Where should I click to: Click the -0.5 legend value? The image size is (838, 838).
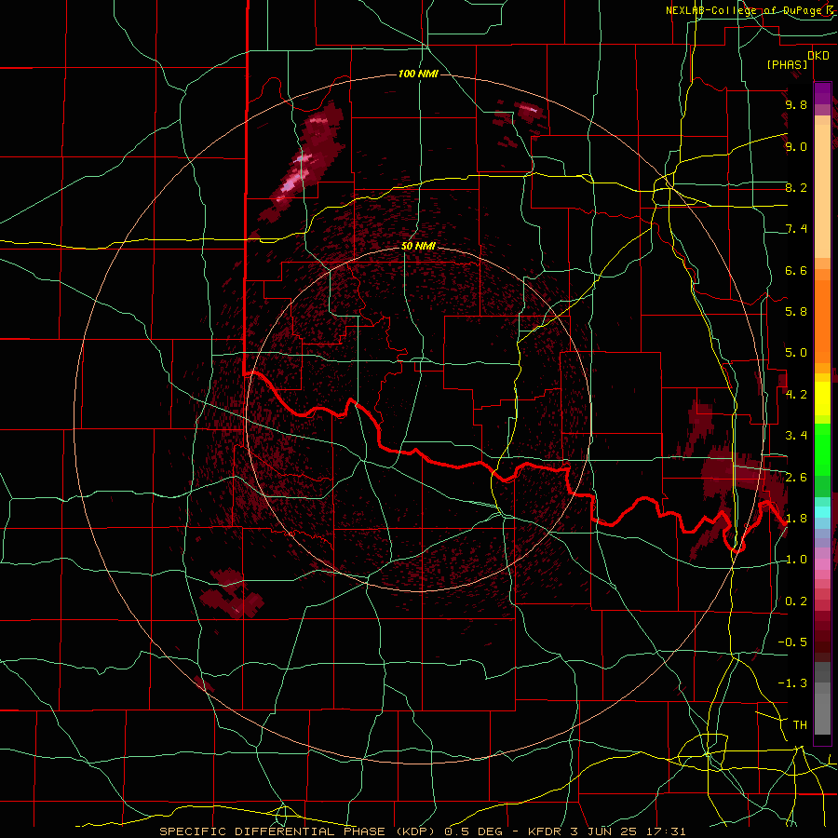pyautogui.click(x=792, y=642)
